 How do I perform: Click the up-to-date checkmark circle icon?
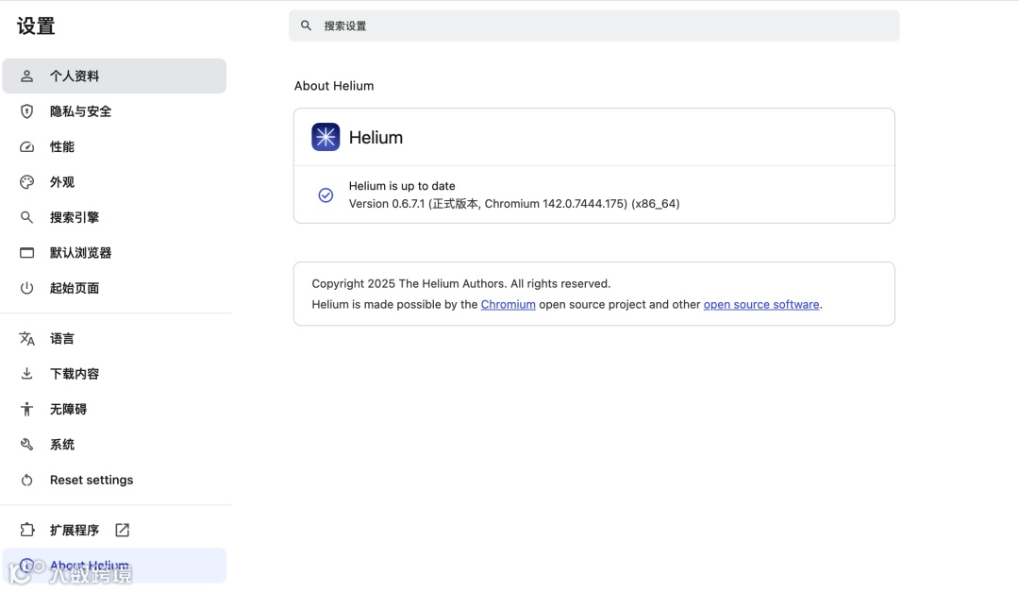click(x=326, y=195)
